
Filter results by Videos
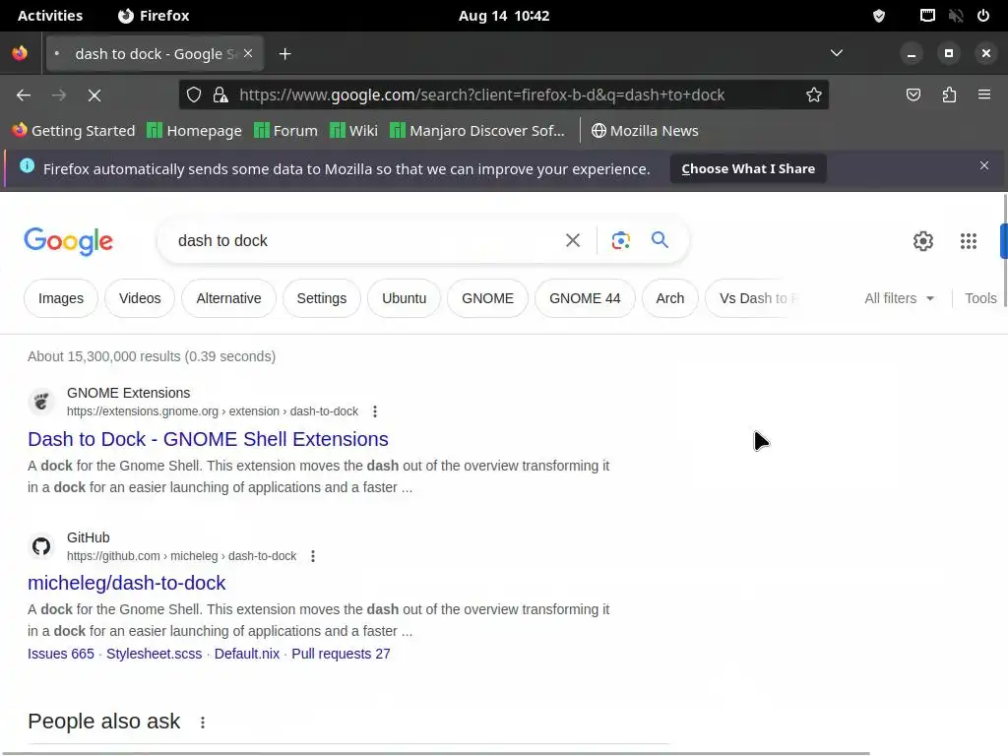140,298
